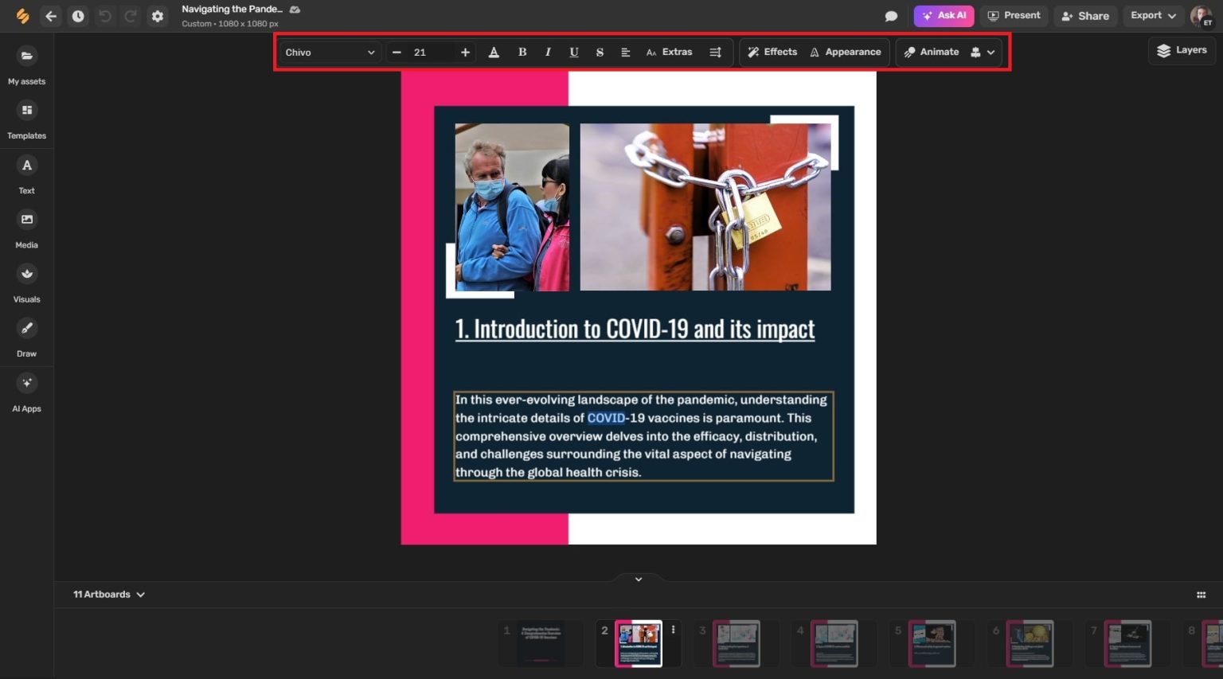Image resolution: width=1223 pixels, height=679 pixels.
Task: Open document settings via gear icon
Action: coord(157,15)
